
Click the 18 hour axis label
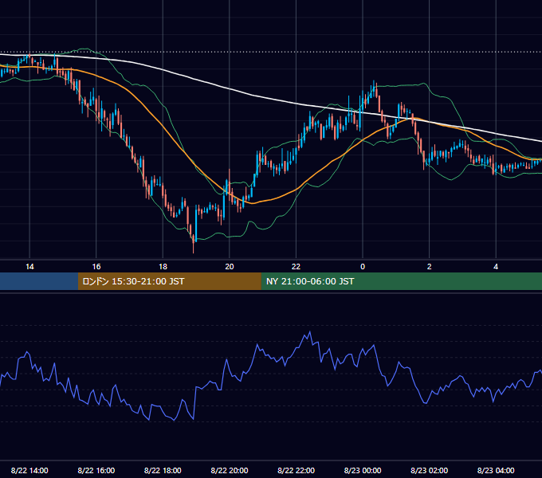[x=163, y=267]
